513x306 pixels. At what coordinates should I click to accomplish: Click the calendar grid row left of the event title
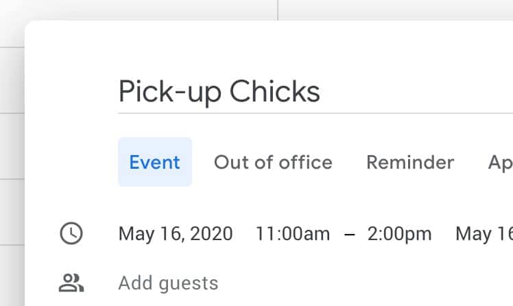12,80
